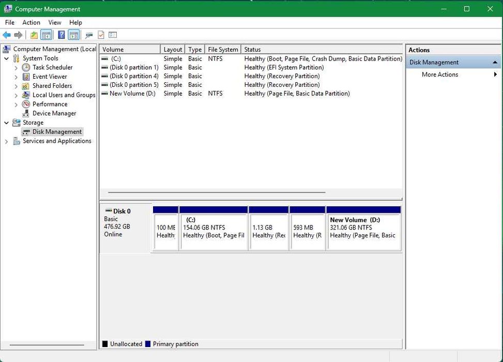Click the Services and Applications icon
The width and height of the screenshot is (503, 362).
pyautogui.click(x=17, y=141)
